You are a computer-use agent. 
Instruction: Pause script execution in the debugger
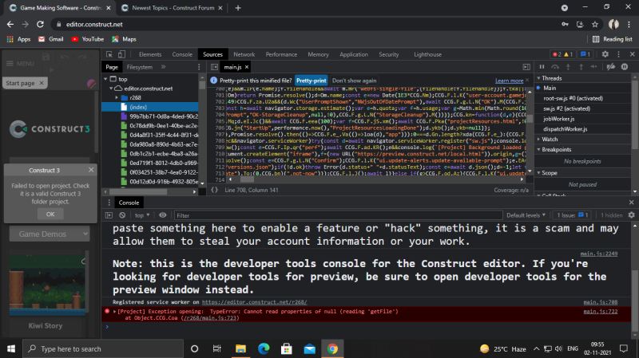pyautogui.click(x=543, y=67)
